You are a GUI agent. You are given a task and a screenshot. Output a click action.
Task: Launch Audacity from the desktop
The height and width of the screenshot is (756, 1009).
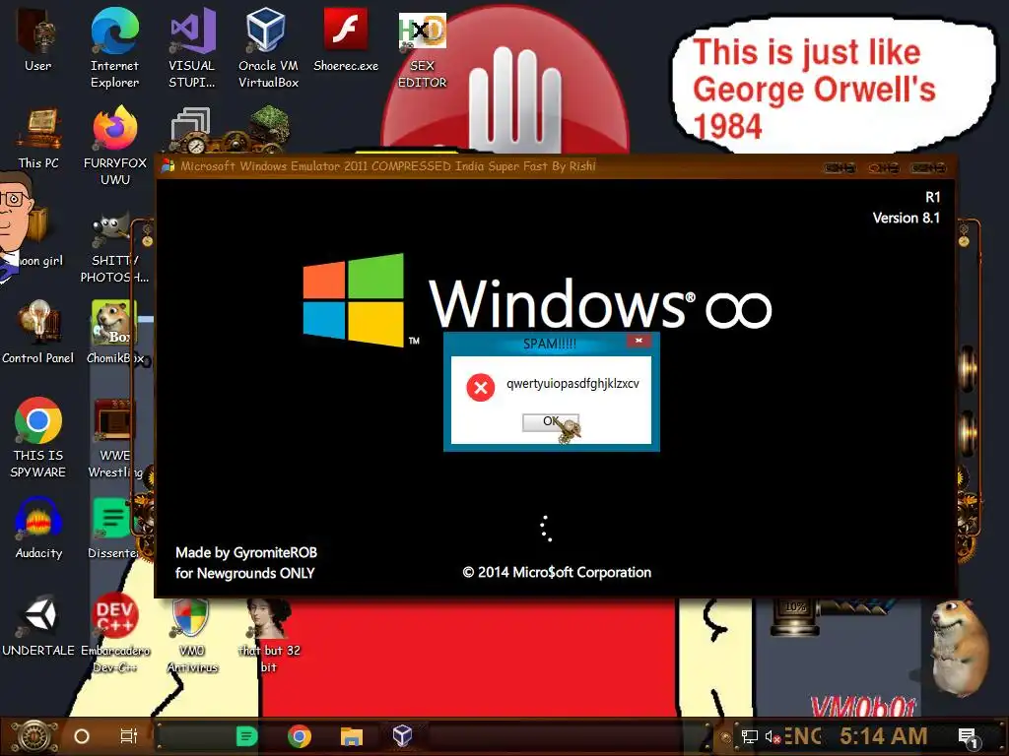(38, 528)
